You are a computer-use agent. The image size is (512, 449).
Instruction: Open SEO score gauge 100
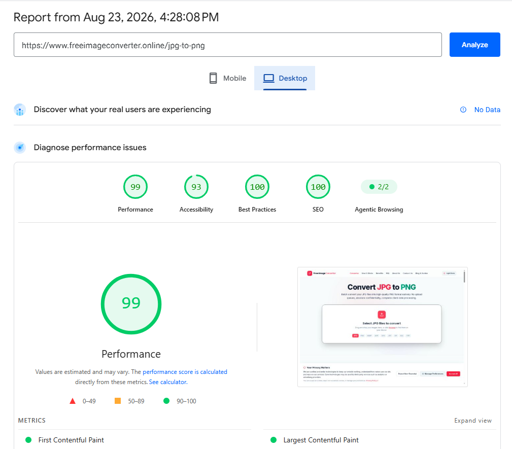(x=318, y=187)
